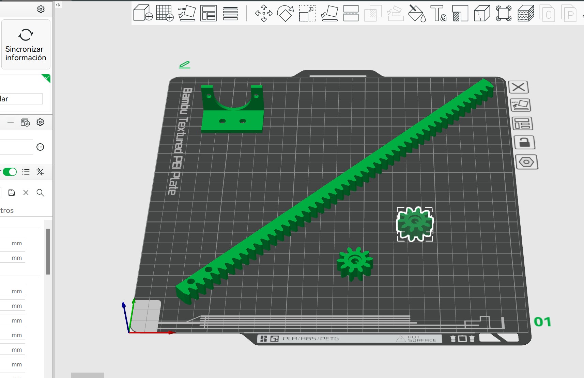
Task: Click the three-dots more options button
Action: tap(40, 147)
